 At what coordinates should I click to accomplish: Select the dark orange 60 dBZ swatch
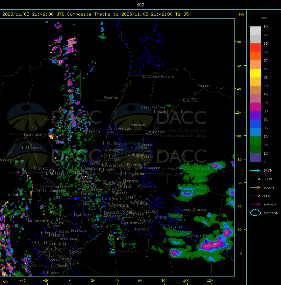(x=255, y=56)
